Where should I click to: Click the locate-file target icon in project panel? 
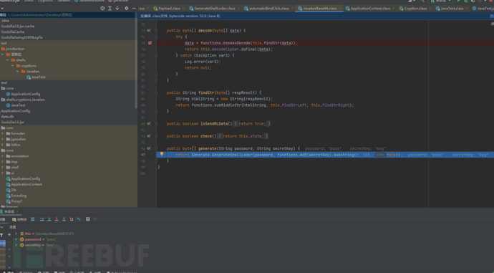pos(102,8)
